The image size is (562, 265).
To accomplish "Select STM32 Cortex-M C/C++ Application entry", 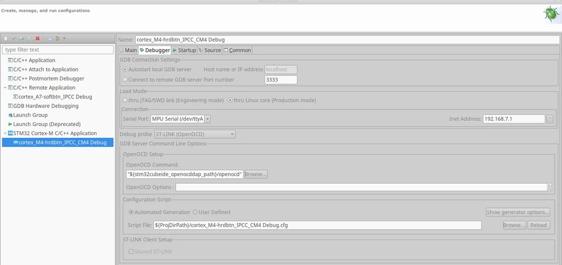I will tap(52, 133).
